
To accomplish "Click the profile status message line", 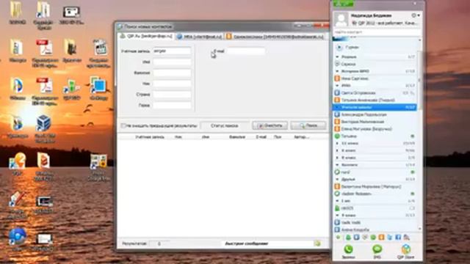I will click(385, 23).
